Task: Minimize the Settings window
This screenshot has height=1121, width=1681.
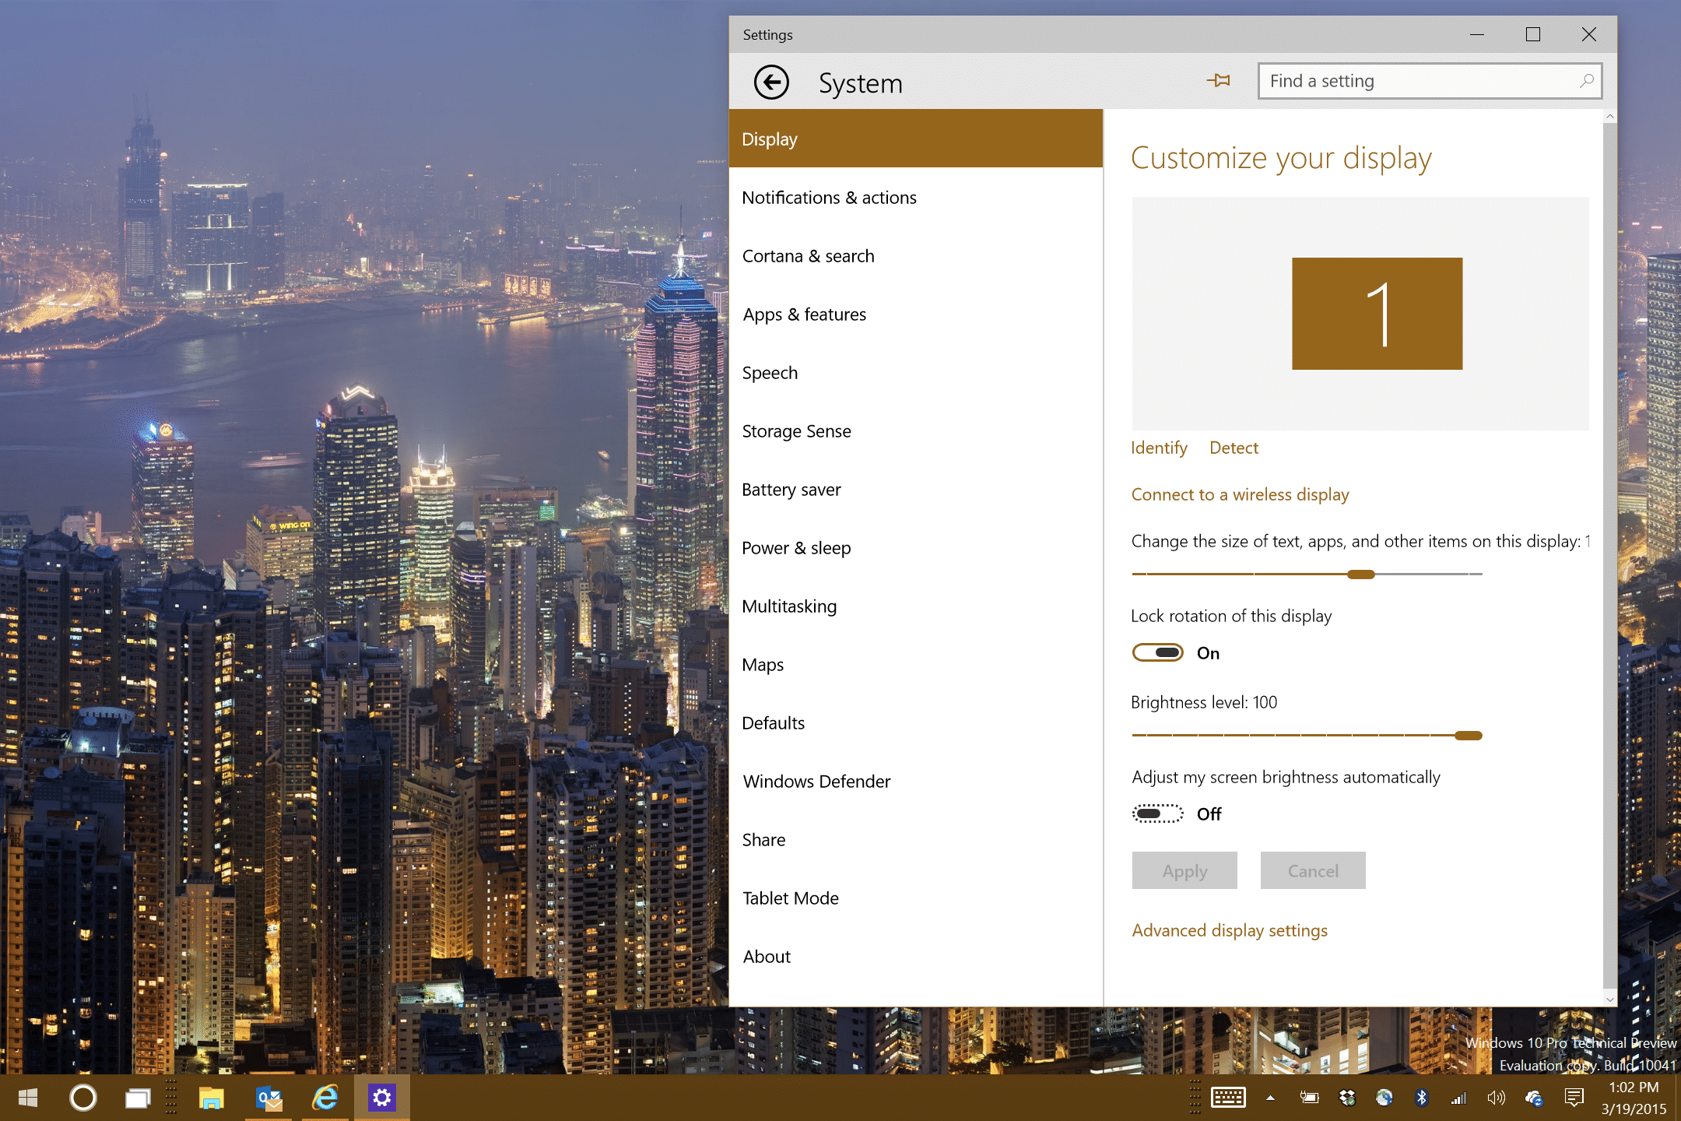Action: 1477,35
